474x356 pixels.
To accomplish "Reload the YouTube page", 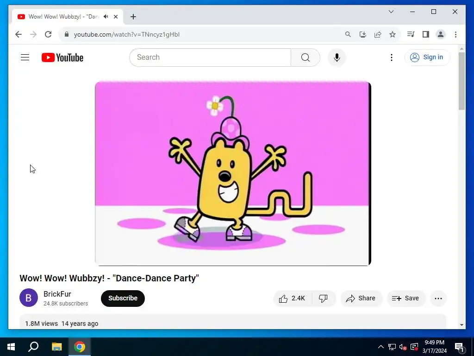I will coord(48,34).
